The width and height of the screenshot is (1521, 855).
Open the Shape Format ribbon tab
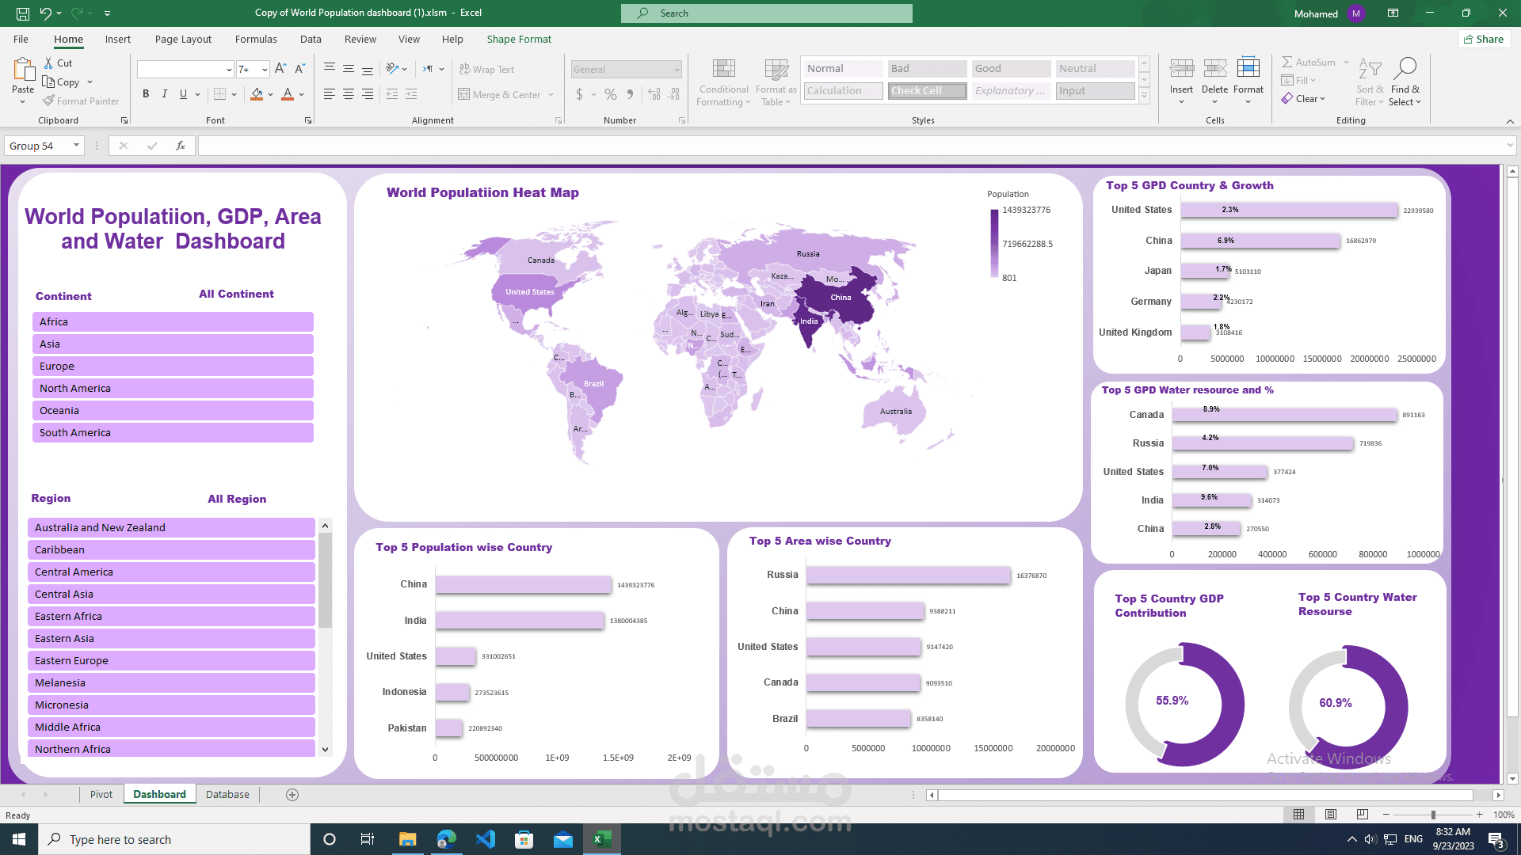click(x=519, y=40)
